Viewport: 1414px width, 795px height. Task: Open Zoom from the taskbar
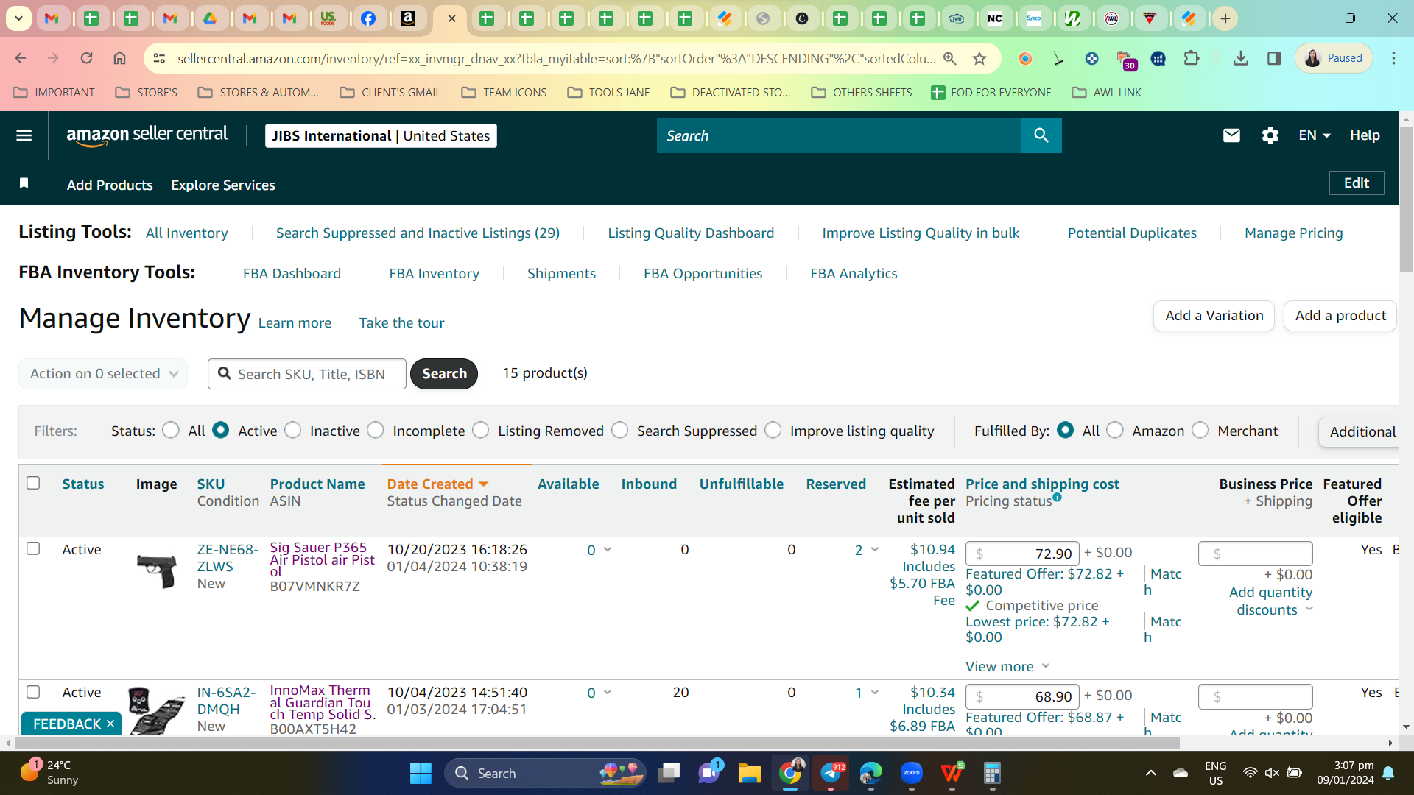[912, 773]
